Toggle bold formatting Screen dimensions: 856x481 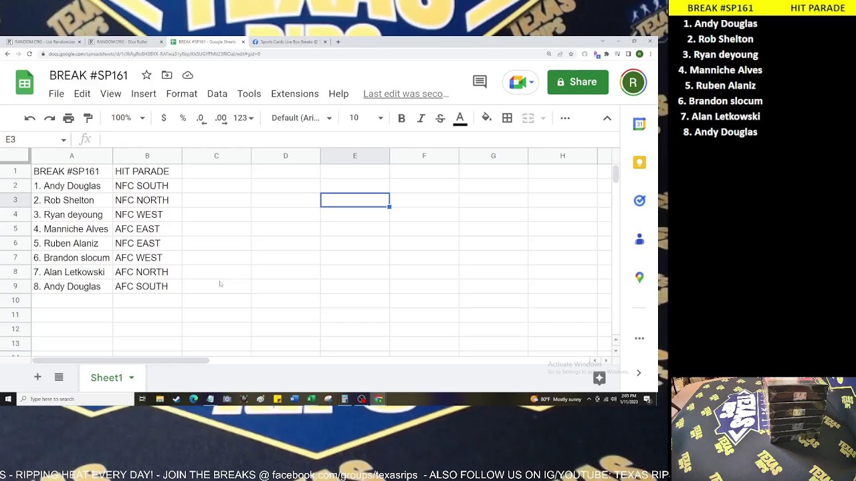click(401, 118)
